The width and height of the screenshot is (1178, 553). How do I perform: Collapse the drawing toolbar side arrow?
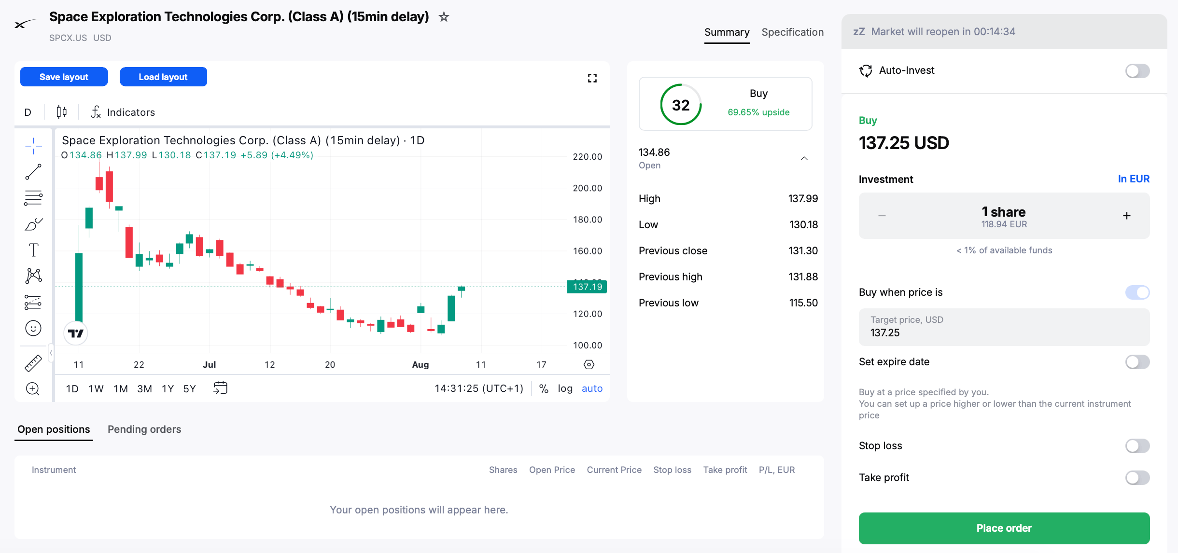pyautogui.click(x=51, y=353)
